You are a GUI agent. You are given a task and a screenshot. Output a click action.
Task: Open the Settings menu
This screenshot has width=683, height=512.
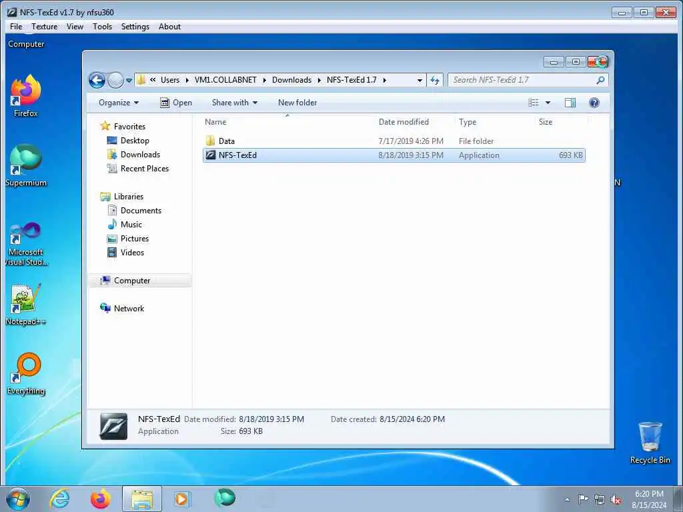[135, 27]
